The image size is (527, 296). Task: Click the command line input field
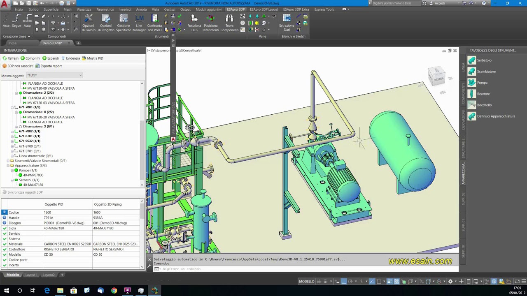(305, 269)
